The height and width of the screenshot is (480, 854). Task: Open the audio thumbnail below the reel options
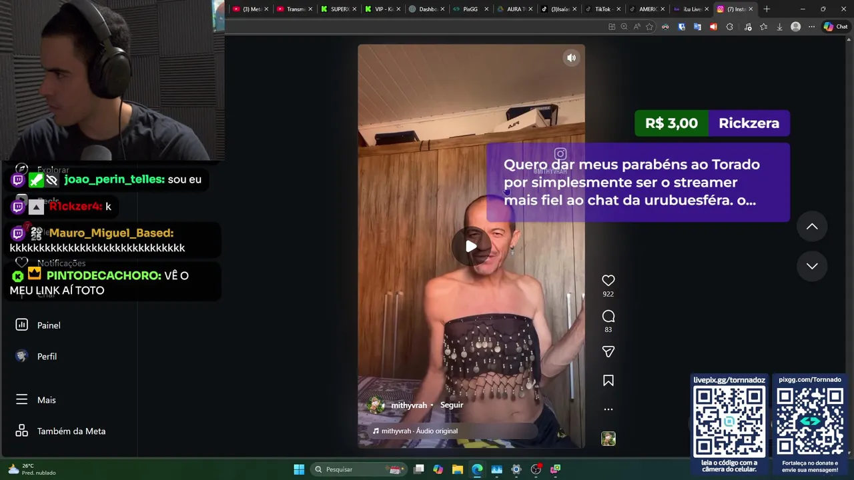coord(608,439)
